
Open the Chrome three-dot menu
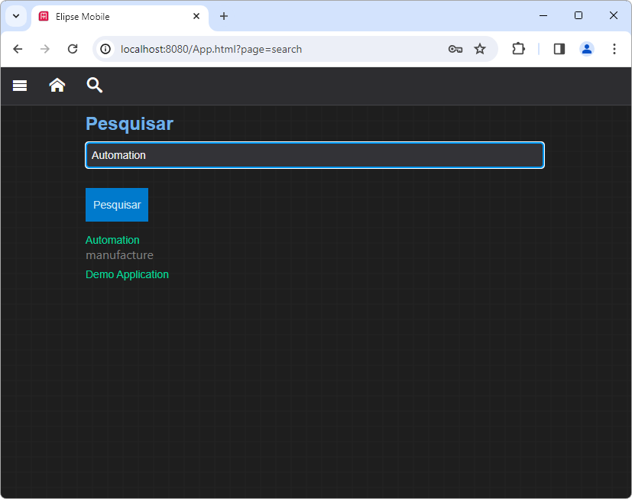coord(614,49)
